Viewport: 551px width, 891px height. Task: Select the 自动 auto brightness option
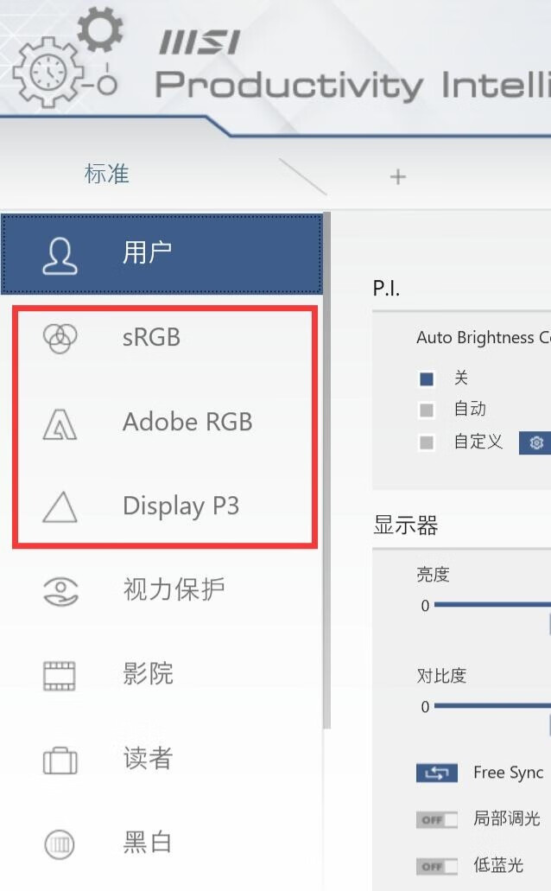[x=427, y=410]
